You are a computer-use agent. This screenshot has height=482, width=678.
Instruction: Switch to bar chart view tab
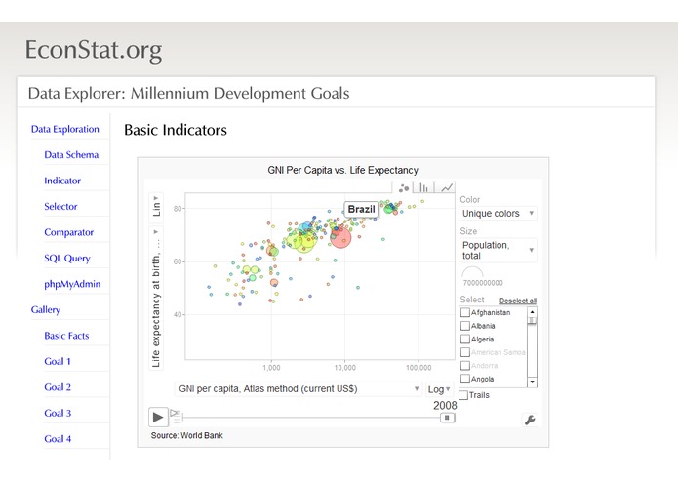coord(423,187)
